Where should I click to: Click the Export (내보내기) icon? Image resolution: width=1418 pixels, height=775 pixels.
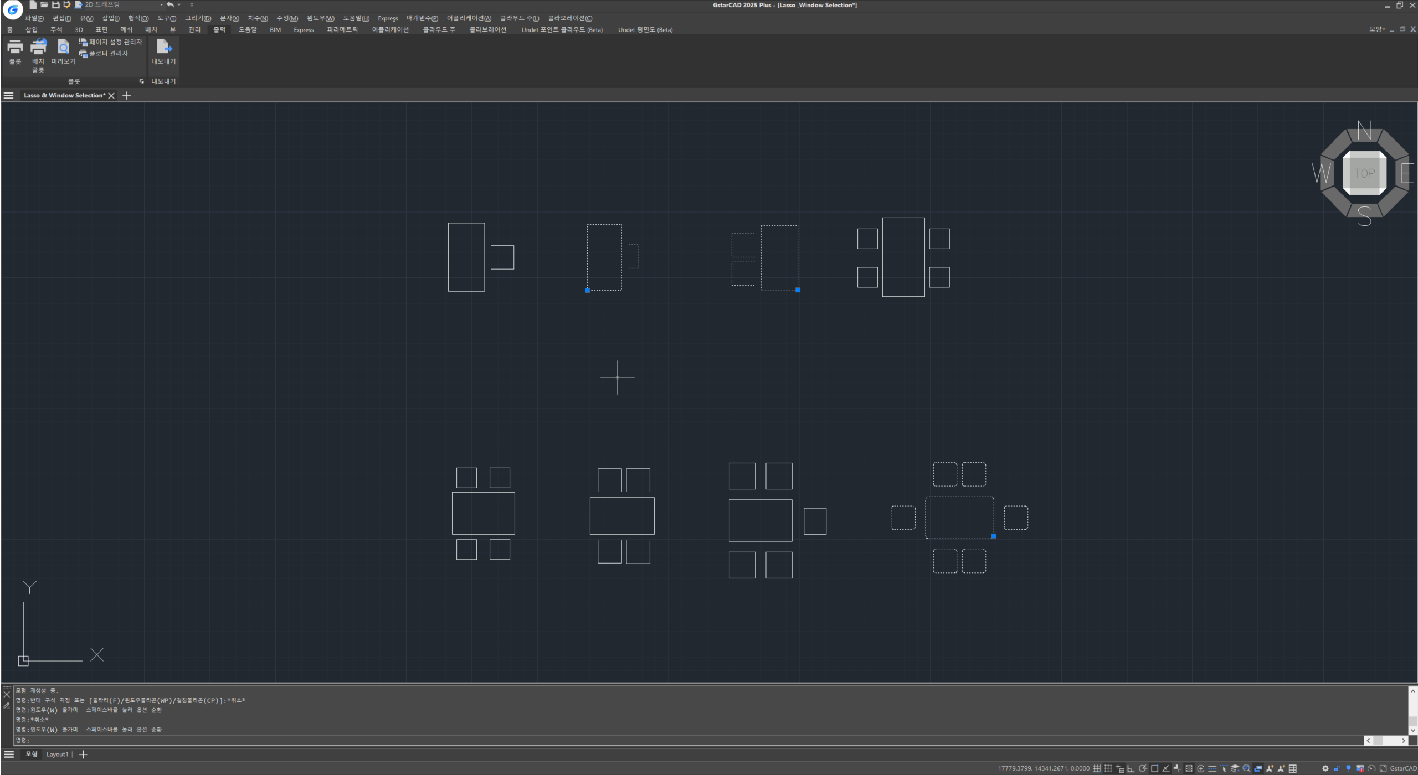[163, 46]
